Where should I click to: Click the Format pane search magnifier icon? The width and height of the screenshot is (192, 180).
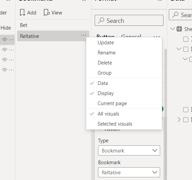click(101, 20)
